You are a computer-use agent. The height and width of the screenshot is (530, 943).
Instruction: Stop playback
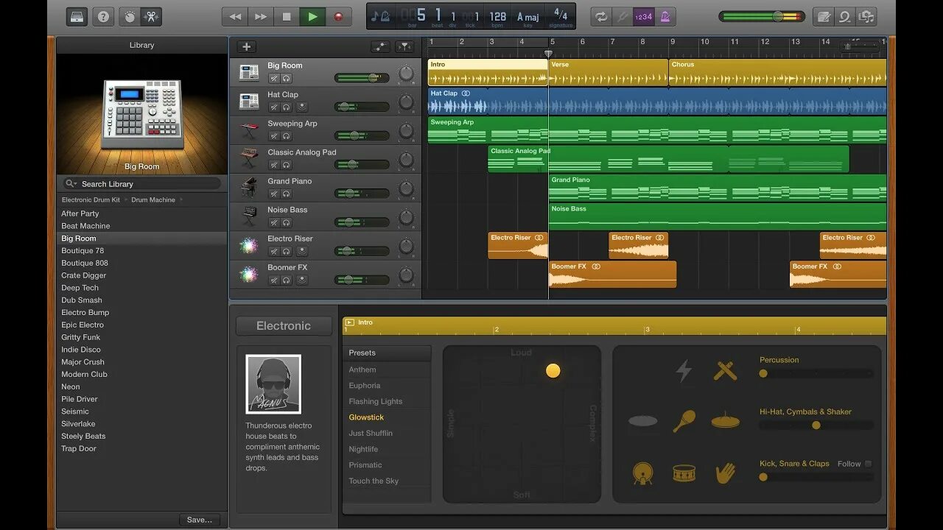(287, 16)
